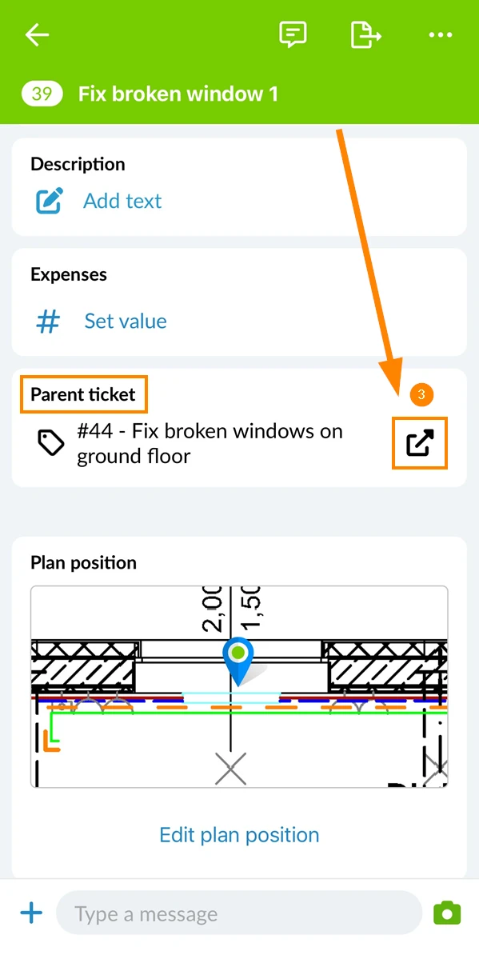This screenshot has height=959, width=479.
Task: Focus the Type a message field
Action: tap(238, 914)
